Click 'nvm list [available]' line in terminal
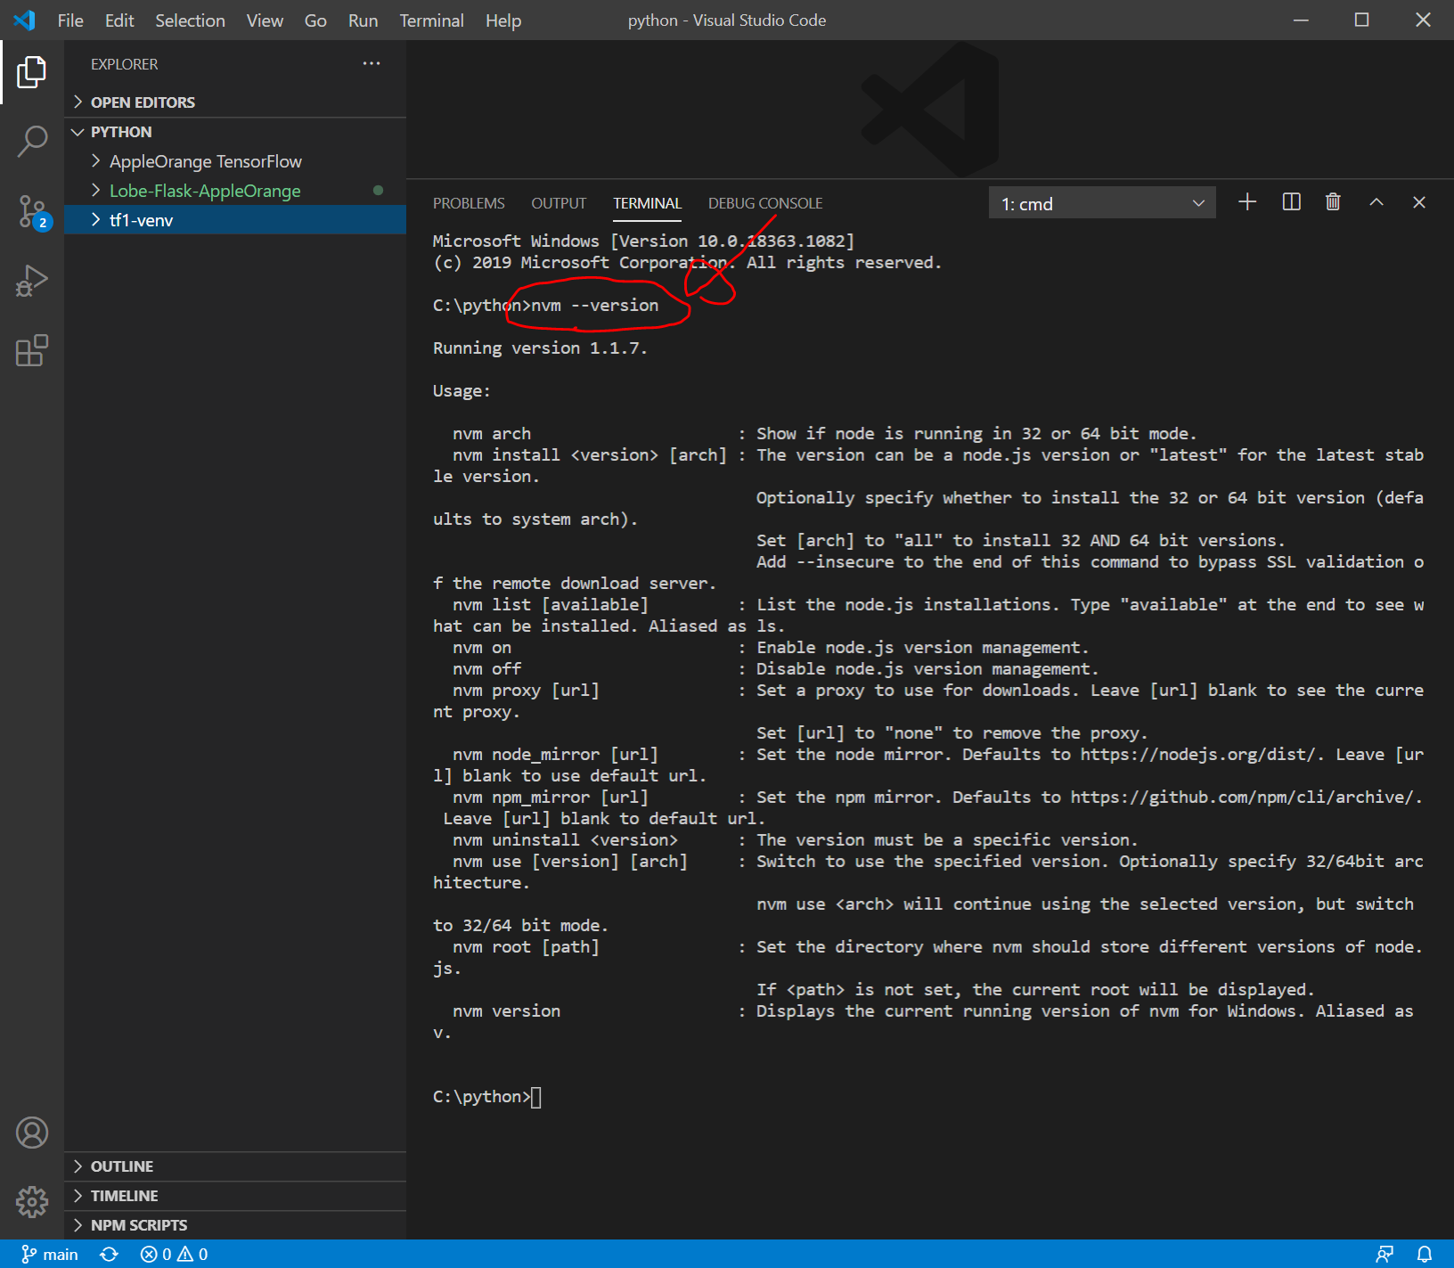 [551, 605]
